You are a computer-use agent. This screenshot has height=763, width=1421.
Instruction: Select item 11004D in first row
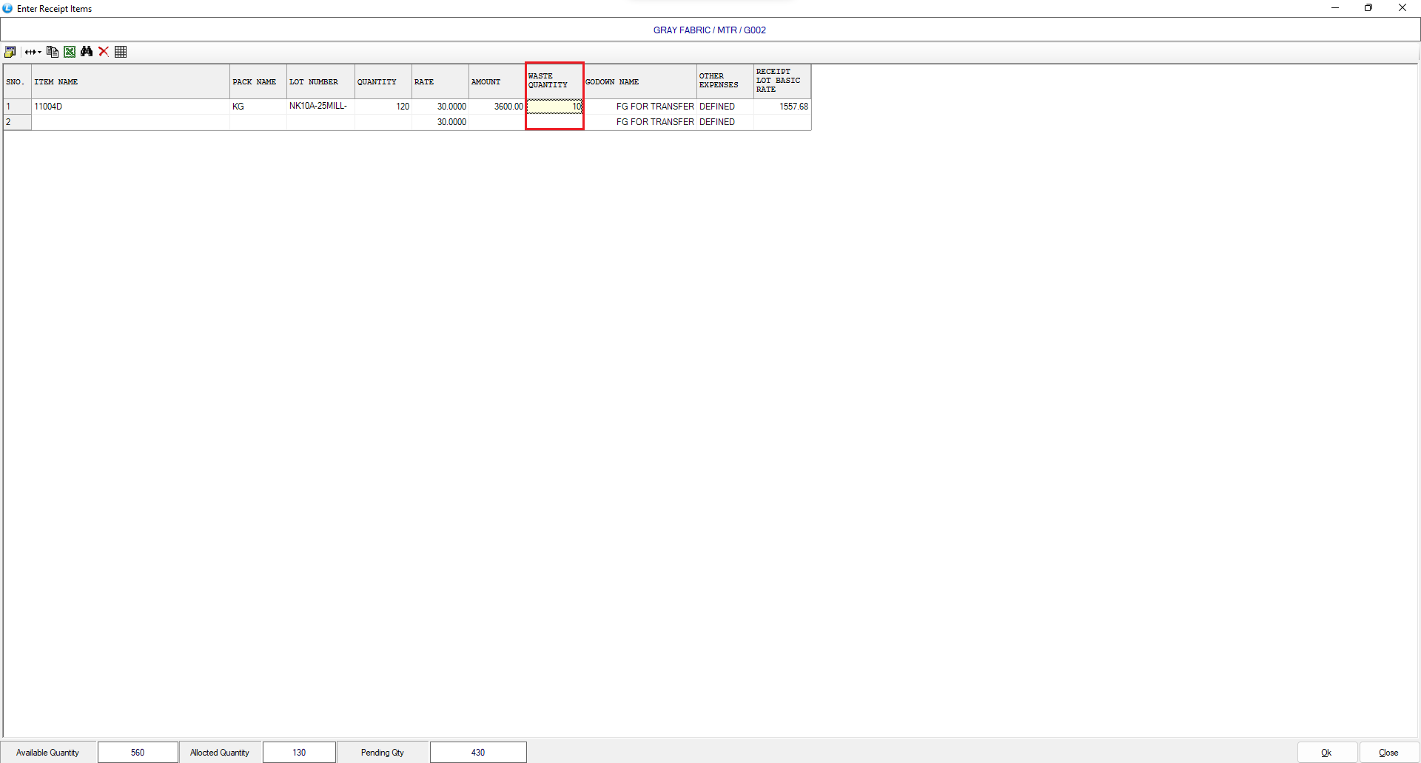[x=130, y=107]
